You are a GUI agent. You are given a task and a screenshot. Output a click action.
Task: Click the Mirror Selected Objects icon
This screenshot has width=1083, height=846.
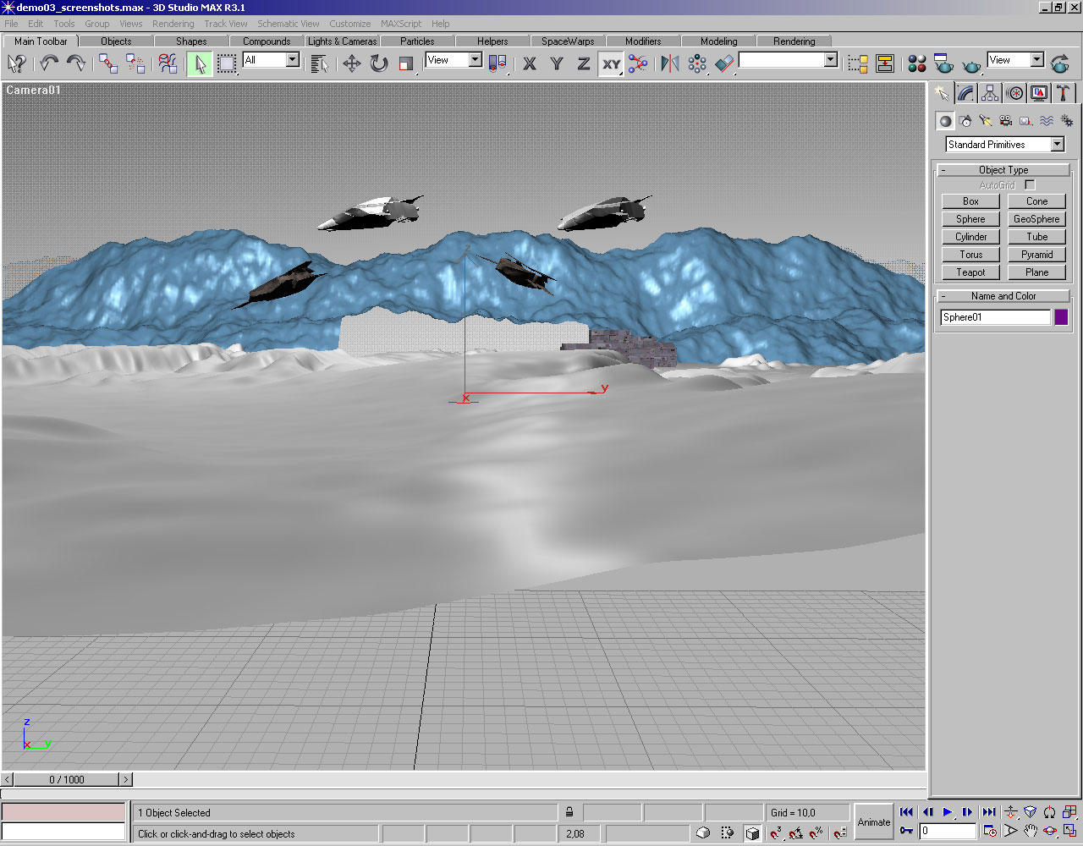pos(669,63)
